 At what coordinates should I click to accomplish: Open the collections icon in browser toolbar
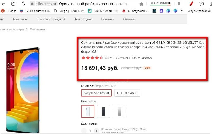pyautogui.click(x=201, y=4)
